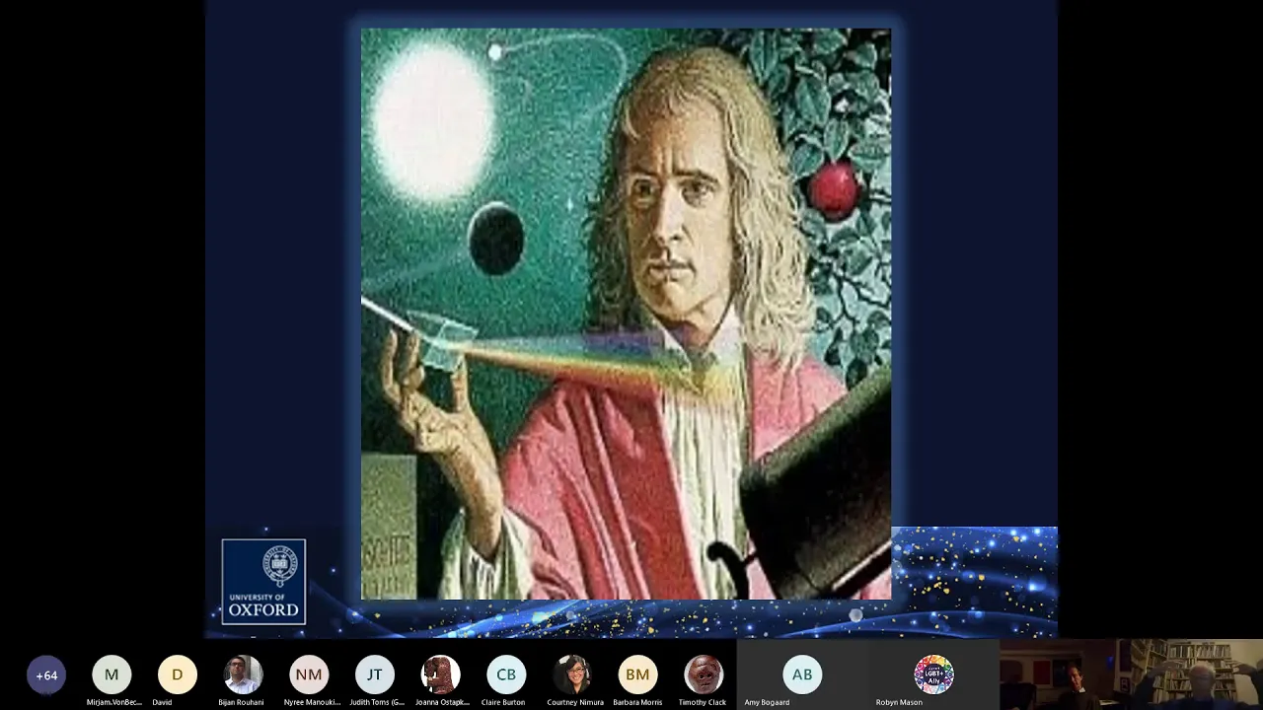Screen dimensions: 1263x710
Task: Click the University of Oxford logo
Action: click(263, 582)
